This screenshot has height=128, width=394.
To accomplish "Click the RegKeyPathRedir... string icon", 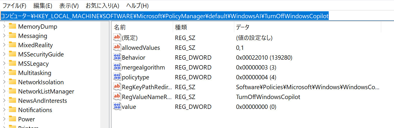I will (117, 87).
